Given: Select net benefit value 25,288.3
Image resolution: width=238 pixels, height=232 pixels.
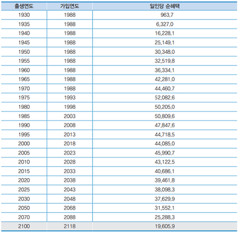Looking at the screenshot, I should 165,217.
